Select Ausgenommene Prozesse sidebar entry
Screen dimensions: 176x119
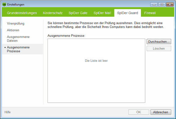pos(23,49)
